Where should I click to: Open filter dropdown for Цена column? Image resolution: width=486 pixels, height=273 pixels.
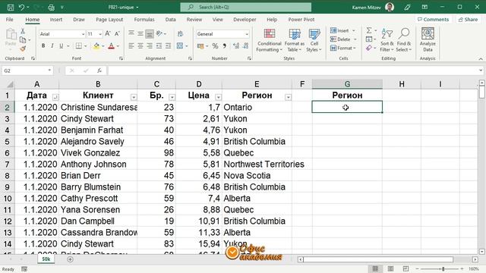(218, 97)
